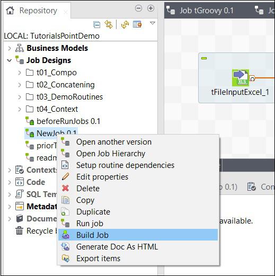Click the Refresh icon in Repository toolbar
This screenshot has height=276, width=275.
125,24
